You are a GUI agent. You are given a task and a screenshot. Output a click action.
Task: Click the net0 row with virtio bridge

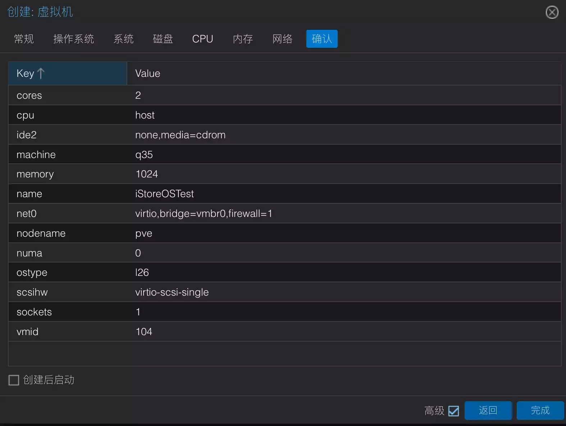coord(284,213)
